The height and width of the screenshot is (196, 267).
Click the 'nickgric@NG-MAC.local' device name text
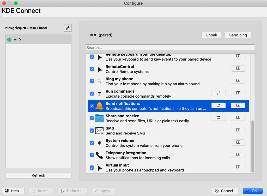(x=26, y=28)
